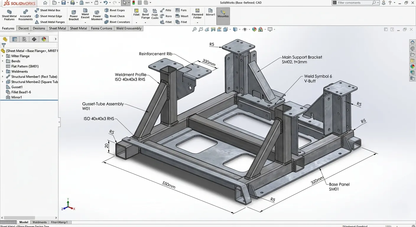Click the traffic light rebuild icon
This screenshot has height=227, width=416.
click(134, 3)
